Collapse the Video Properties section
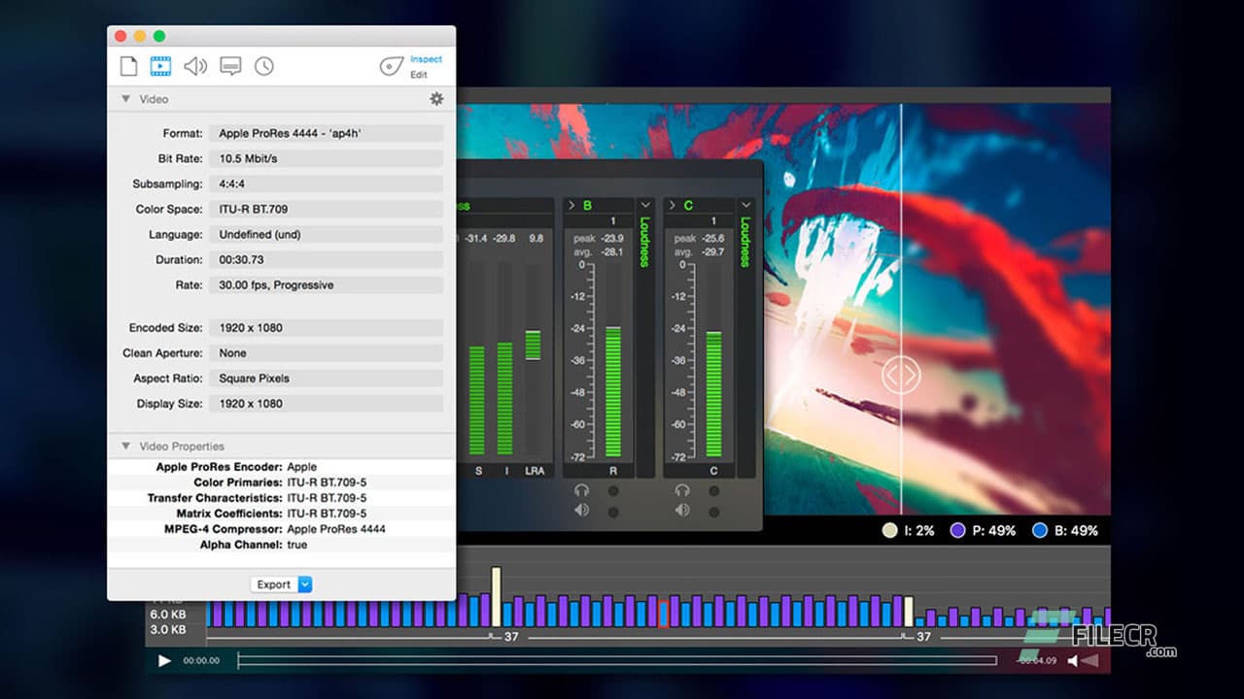 [125, 446]
